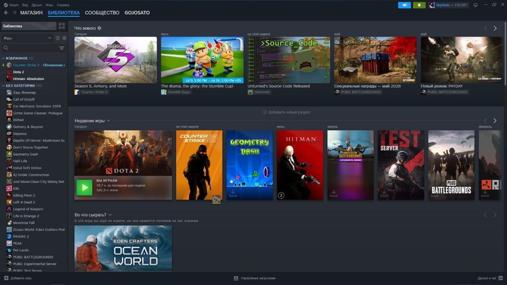Open Управление загрузками downloads manager

point(255,278)
